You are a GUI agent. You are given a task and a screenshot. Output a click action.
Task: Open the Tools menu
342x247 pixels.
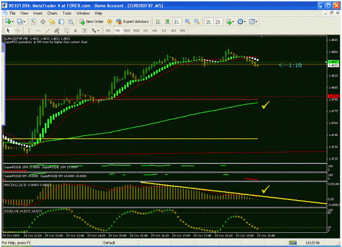tap(67, 13)
